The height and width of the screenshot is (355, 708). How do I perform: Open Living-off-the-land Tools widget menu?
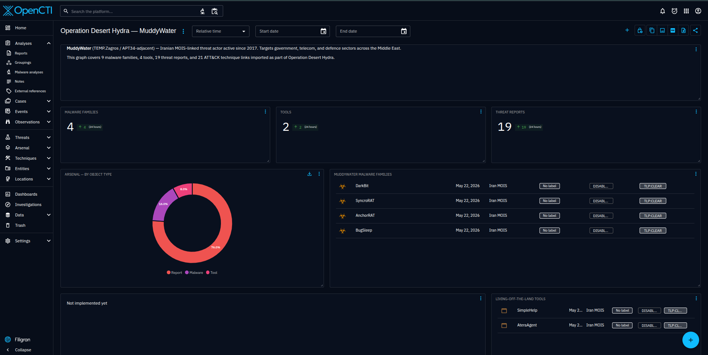(696, 298)
